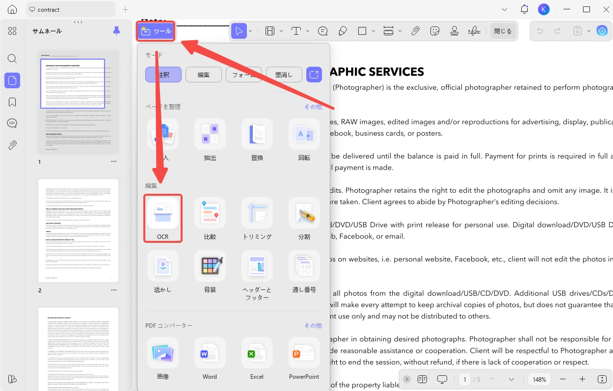
Task: Select the text (T) tool
Action: pos(296,31)
